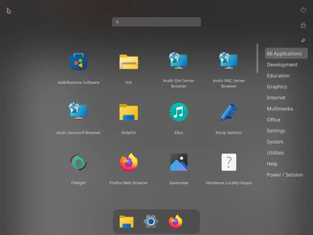
Task: Show the Settings category
Action: tap(276, 131)
